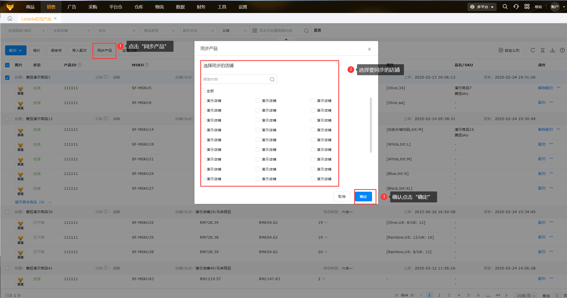Click the 确定 button in dialog
The height and width of the screenshot is (298, 567).
coord(363,197)
